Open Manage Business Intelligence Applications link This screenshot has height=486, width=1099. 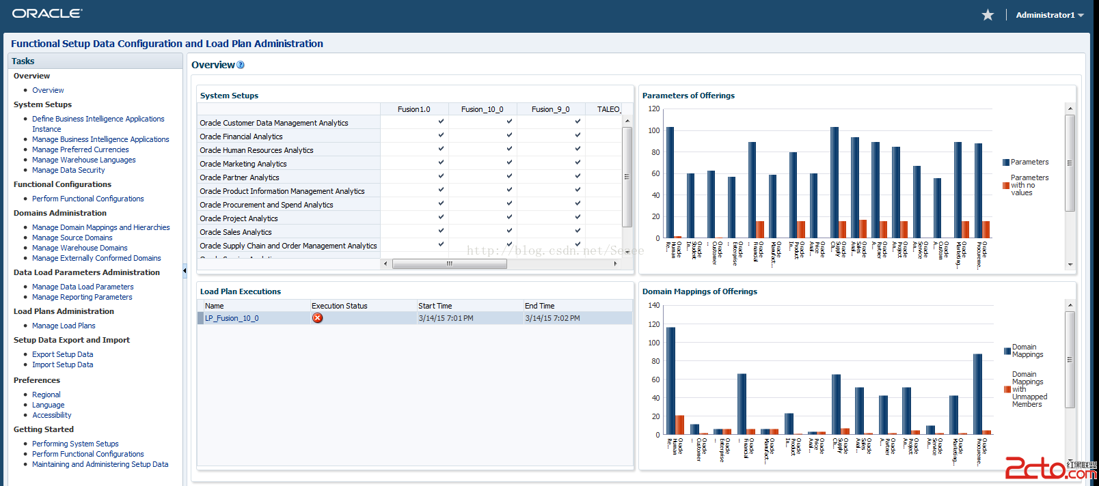click(x=100, y=139)
